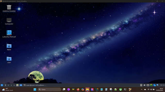Click the show desktop icon in Lubuntu panel

point(21,85)
